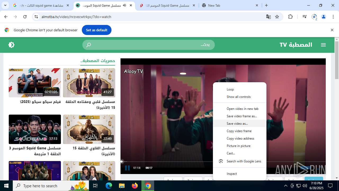Open 'مسلسل Squid Game الموسم 3' title link
The width and height of the screenshot is (339, 191).
[35, 151]
